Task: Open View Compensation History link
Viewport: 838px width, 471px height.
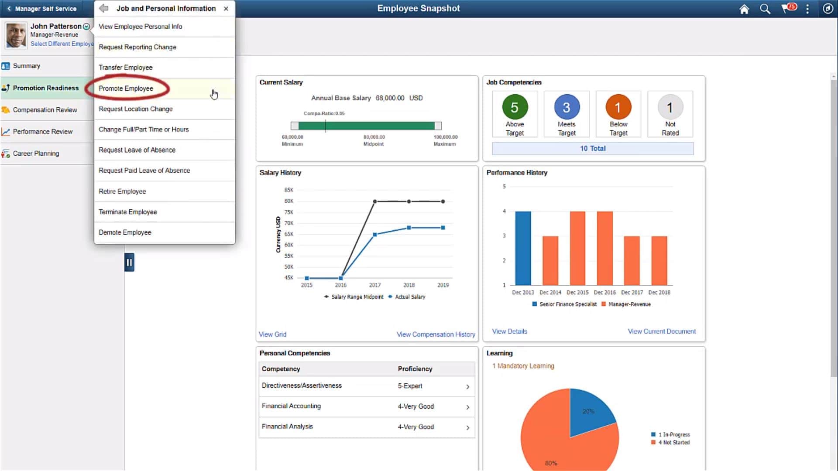Action: point(436,334)
